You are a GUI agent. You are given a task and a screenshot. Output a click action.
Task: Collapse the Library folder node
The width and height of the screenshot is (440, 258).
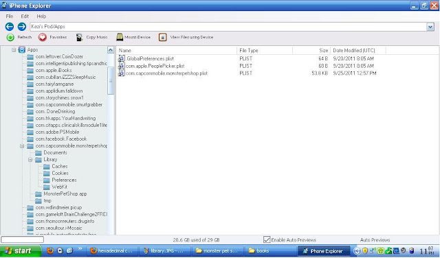click(30, 160)
